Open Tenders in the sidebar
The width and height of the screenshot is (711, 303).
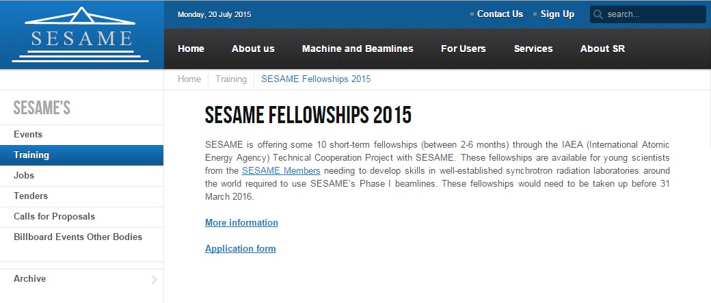81,196
